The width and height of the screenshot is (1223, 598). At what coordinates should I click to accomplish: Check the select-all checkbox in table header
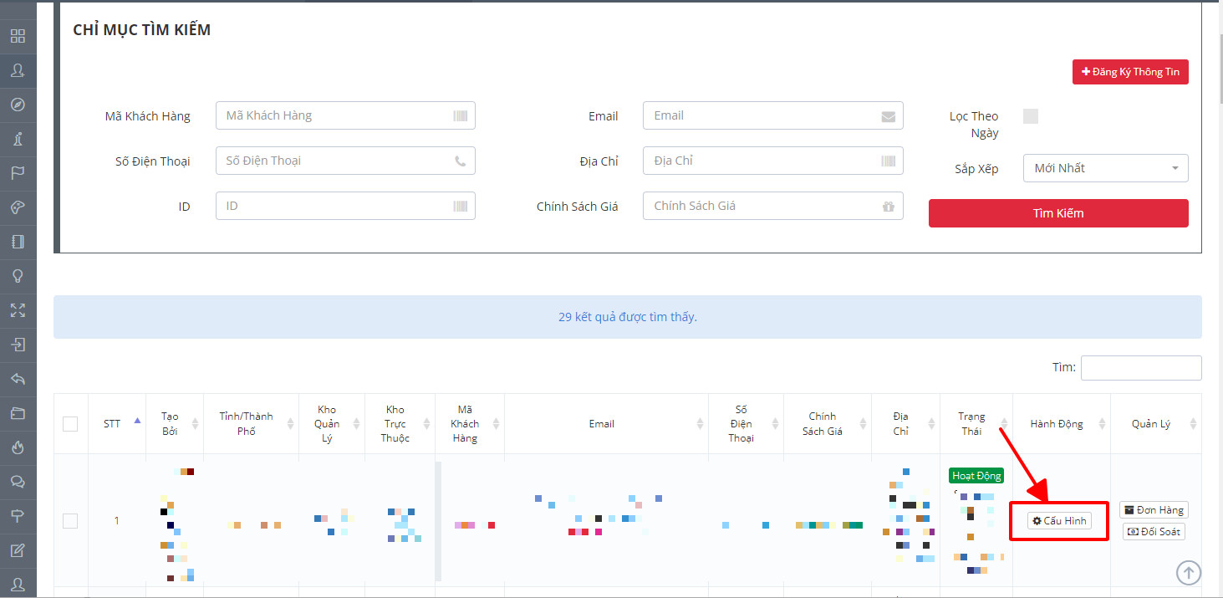[x=70, y=424]
